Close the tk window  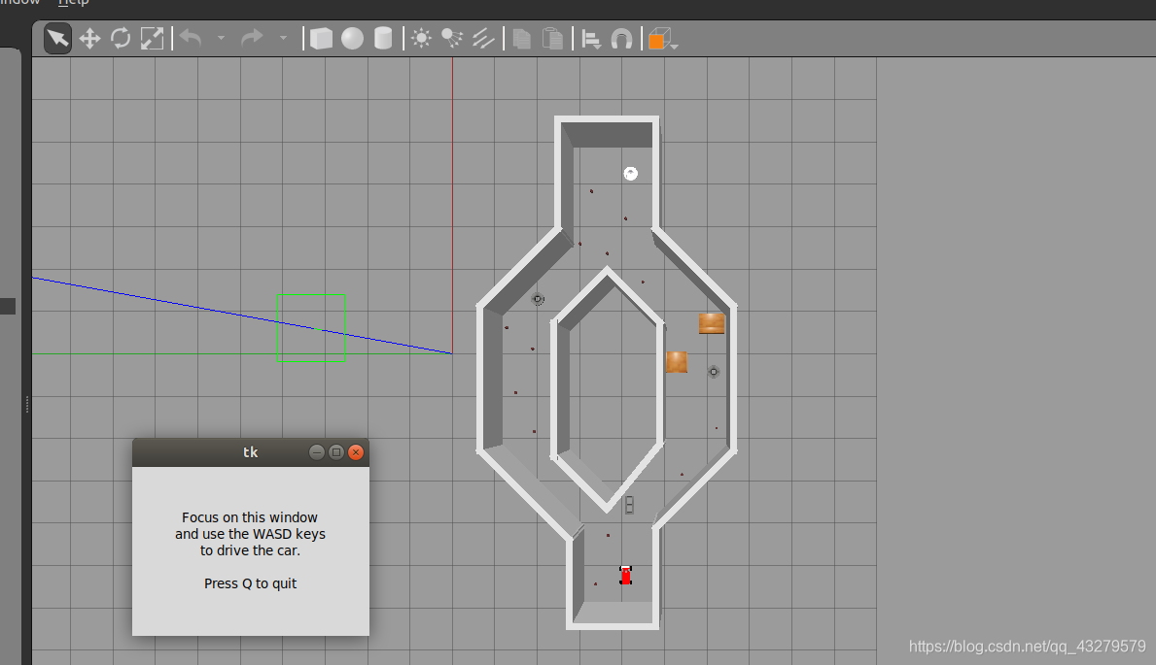point(356,452)
